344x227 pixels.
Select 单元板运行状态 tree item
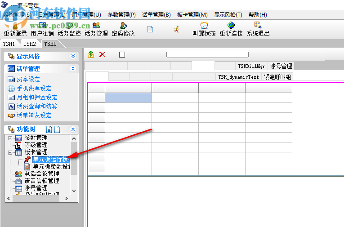click(x=51, y=160)
